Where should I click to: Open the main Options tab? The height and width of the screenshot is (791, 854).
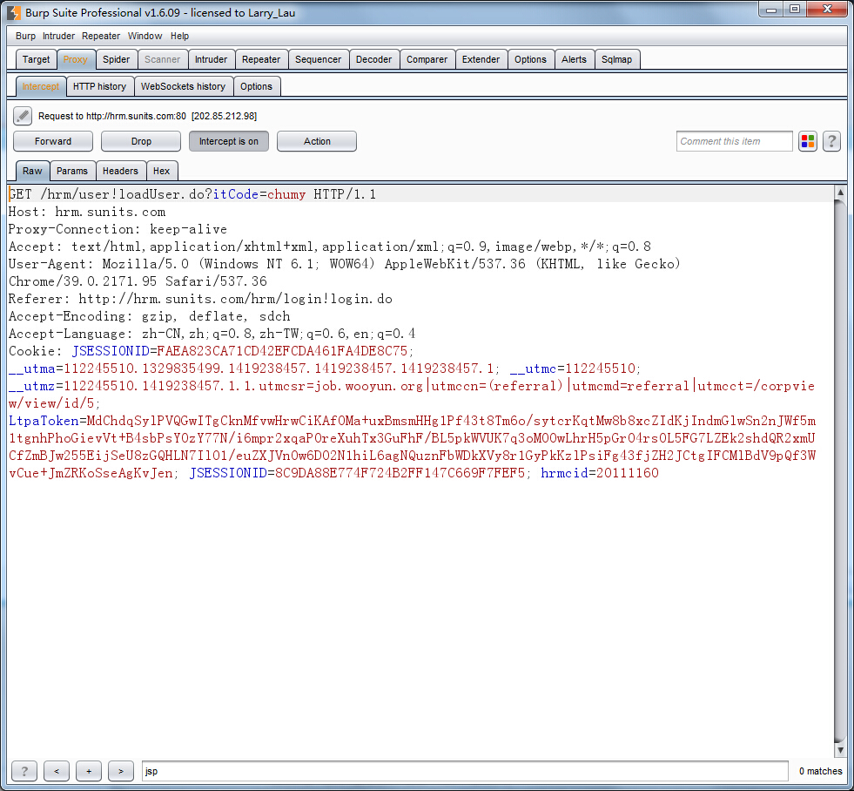pyautogui.click(x=530, y=59)
